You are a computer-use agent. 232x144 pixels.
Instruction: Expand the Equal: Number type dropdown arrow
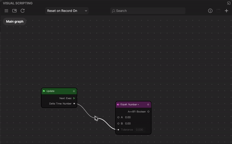click(x=138, y=105)
